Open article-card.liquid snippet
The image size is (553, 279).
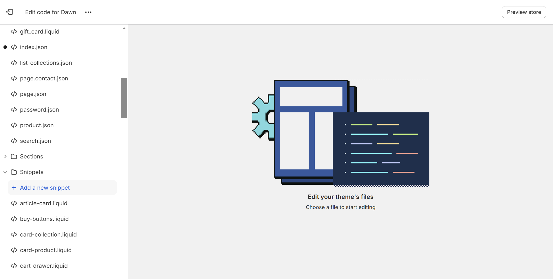click(x=43, y=203)
